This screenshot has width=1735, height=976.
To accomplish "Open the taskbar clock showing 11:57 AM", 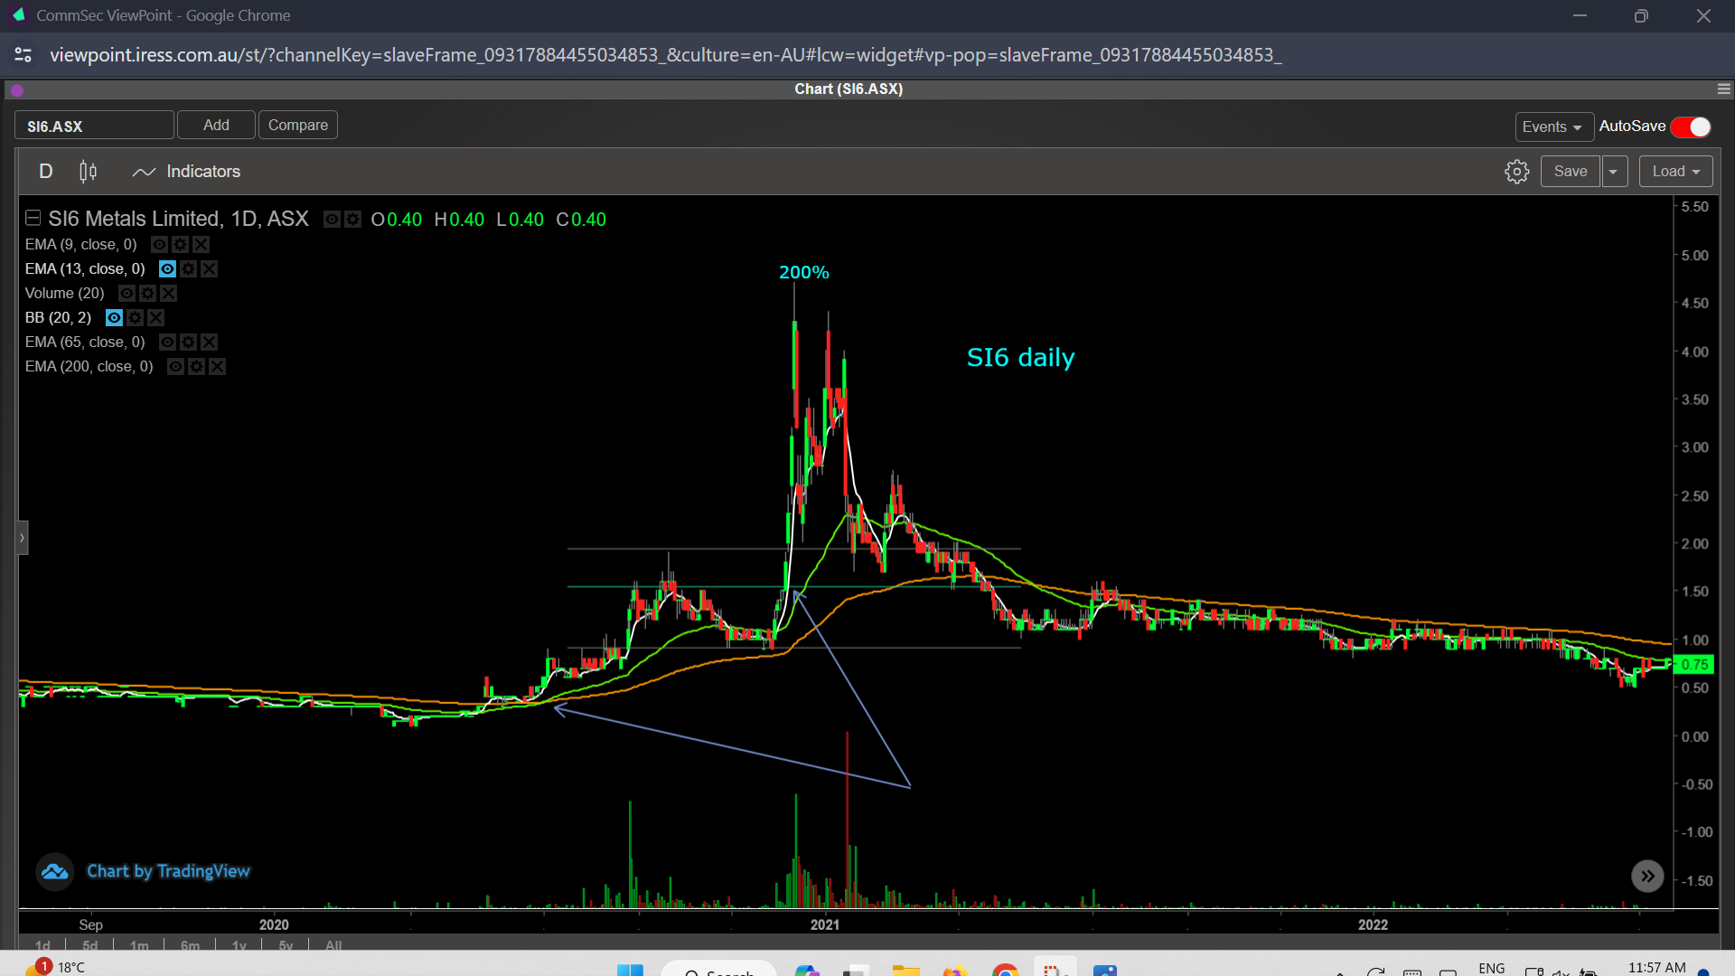I will (x=1657, y=968).
